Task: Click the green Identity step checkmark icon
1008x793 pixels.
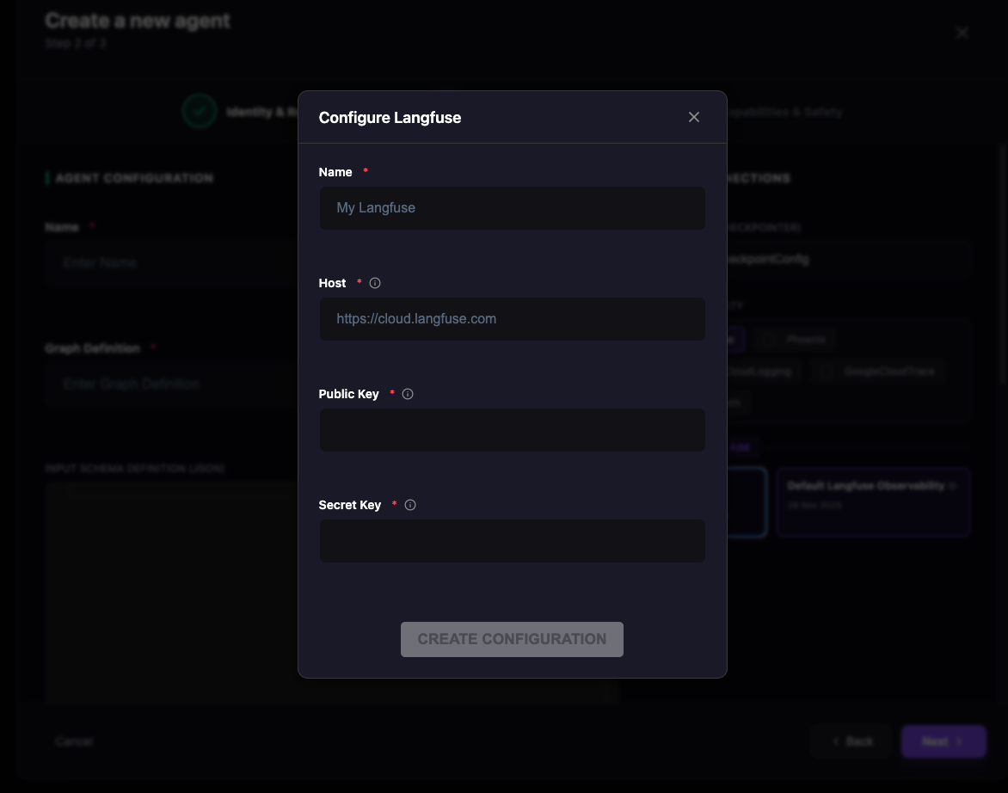Action: click(199, 111)
